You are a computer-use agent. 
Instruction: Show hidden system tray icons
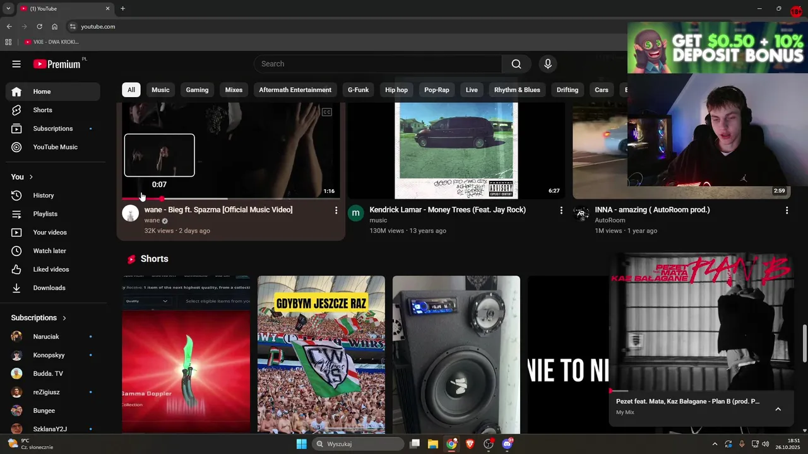[x=715, y=444]
